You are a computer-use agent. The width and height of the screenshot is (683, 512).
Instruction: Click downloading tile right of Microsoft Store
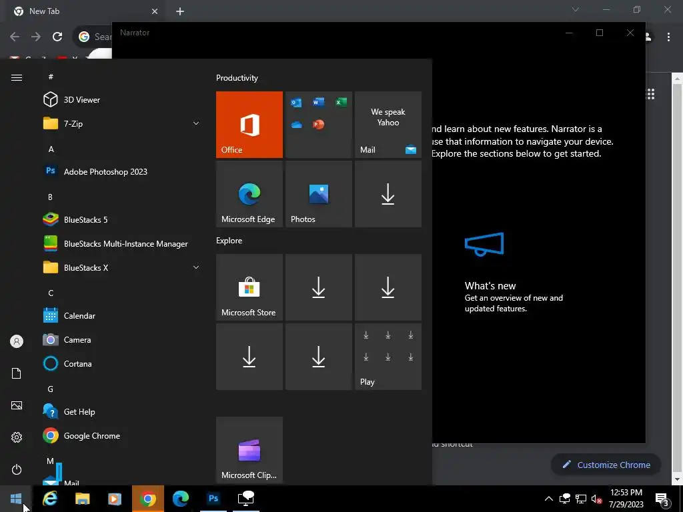pyautogui.click(x=318, y=287)
